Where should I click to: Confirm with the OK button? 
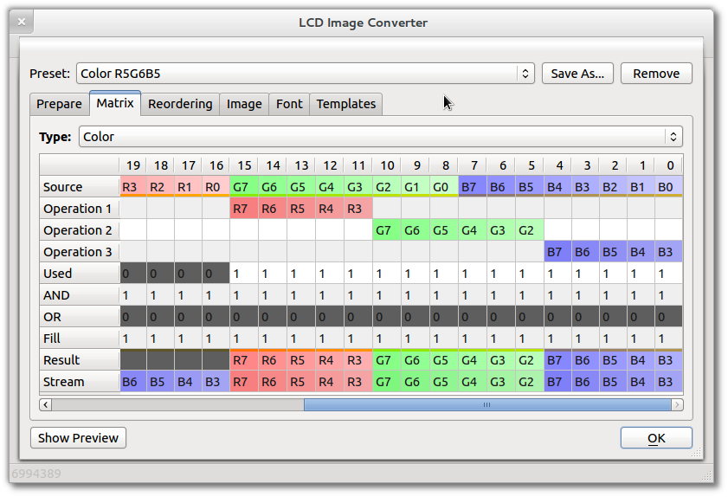[656, 438]
